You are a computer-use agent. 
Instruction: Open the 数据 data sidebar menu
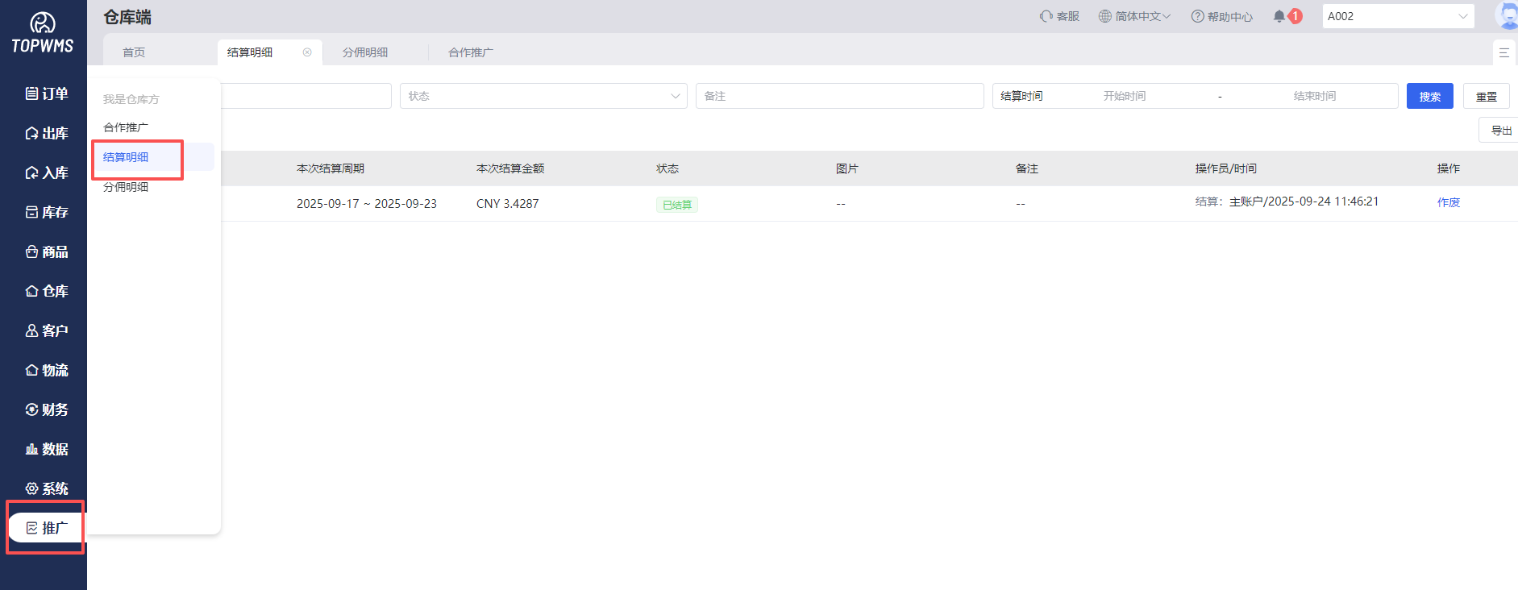point(46,449)
